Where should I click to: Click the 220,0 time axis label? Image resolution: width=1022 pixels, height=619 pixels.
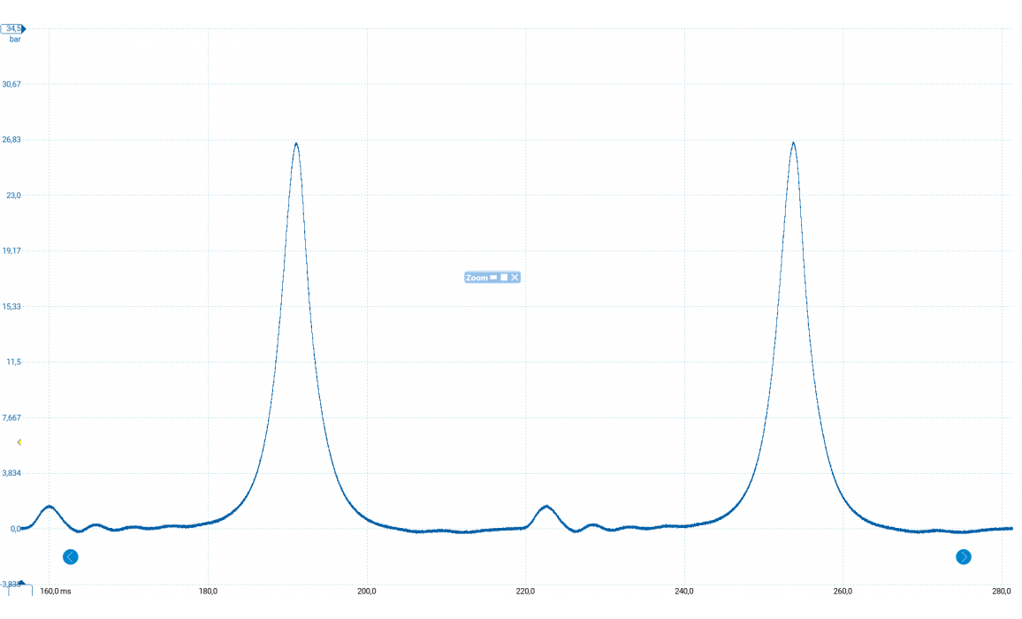(525, 592)
